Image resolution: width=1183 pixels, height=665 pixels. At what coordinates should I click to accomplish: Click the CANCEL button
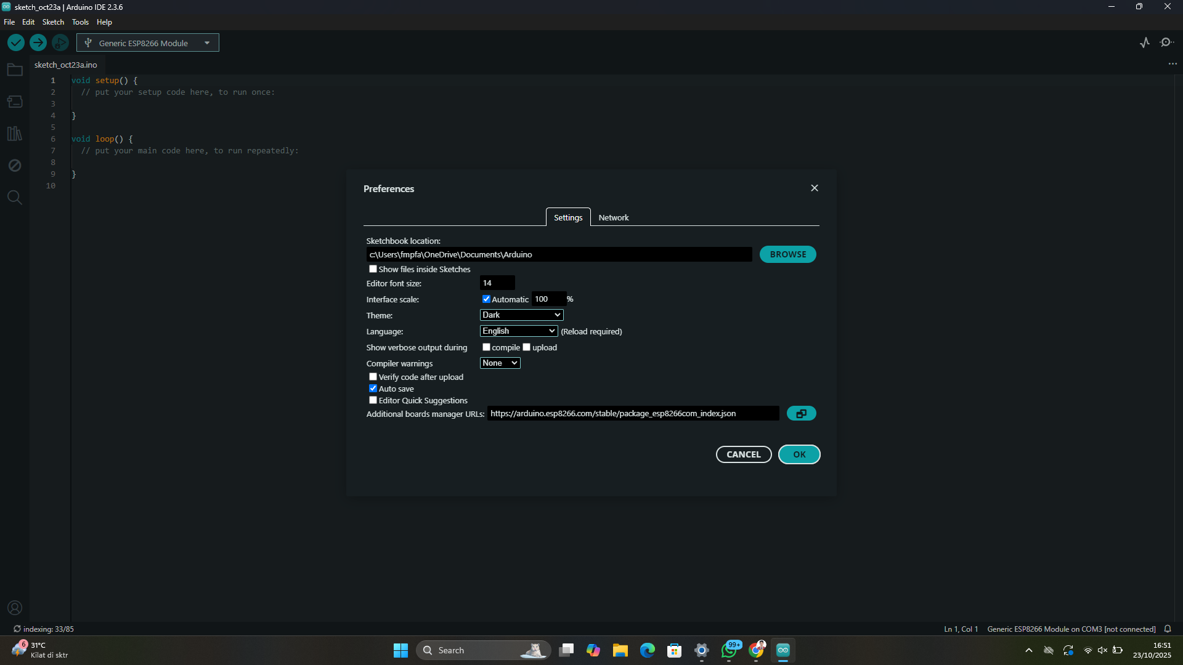[744, 454]
